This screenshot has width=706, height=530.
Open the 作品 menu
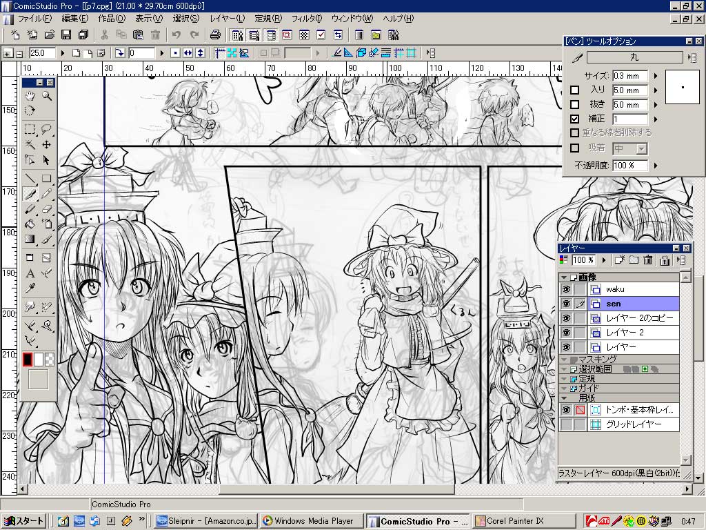click(x=112, y=19)
